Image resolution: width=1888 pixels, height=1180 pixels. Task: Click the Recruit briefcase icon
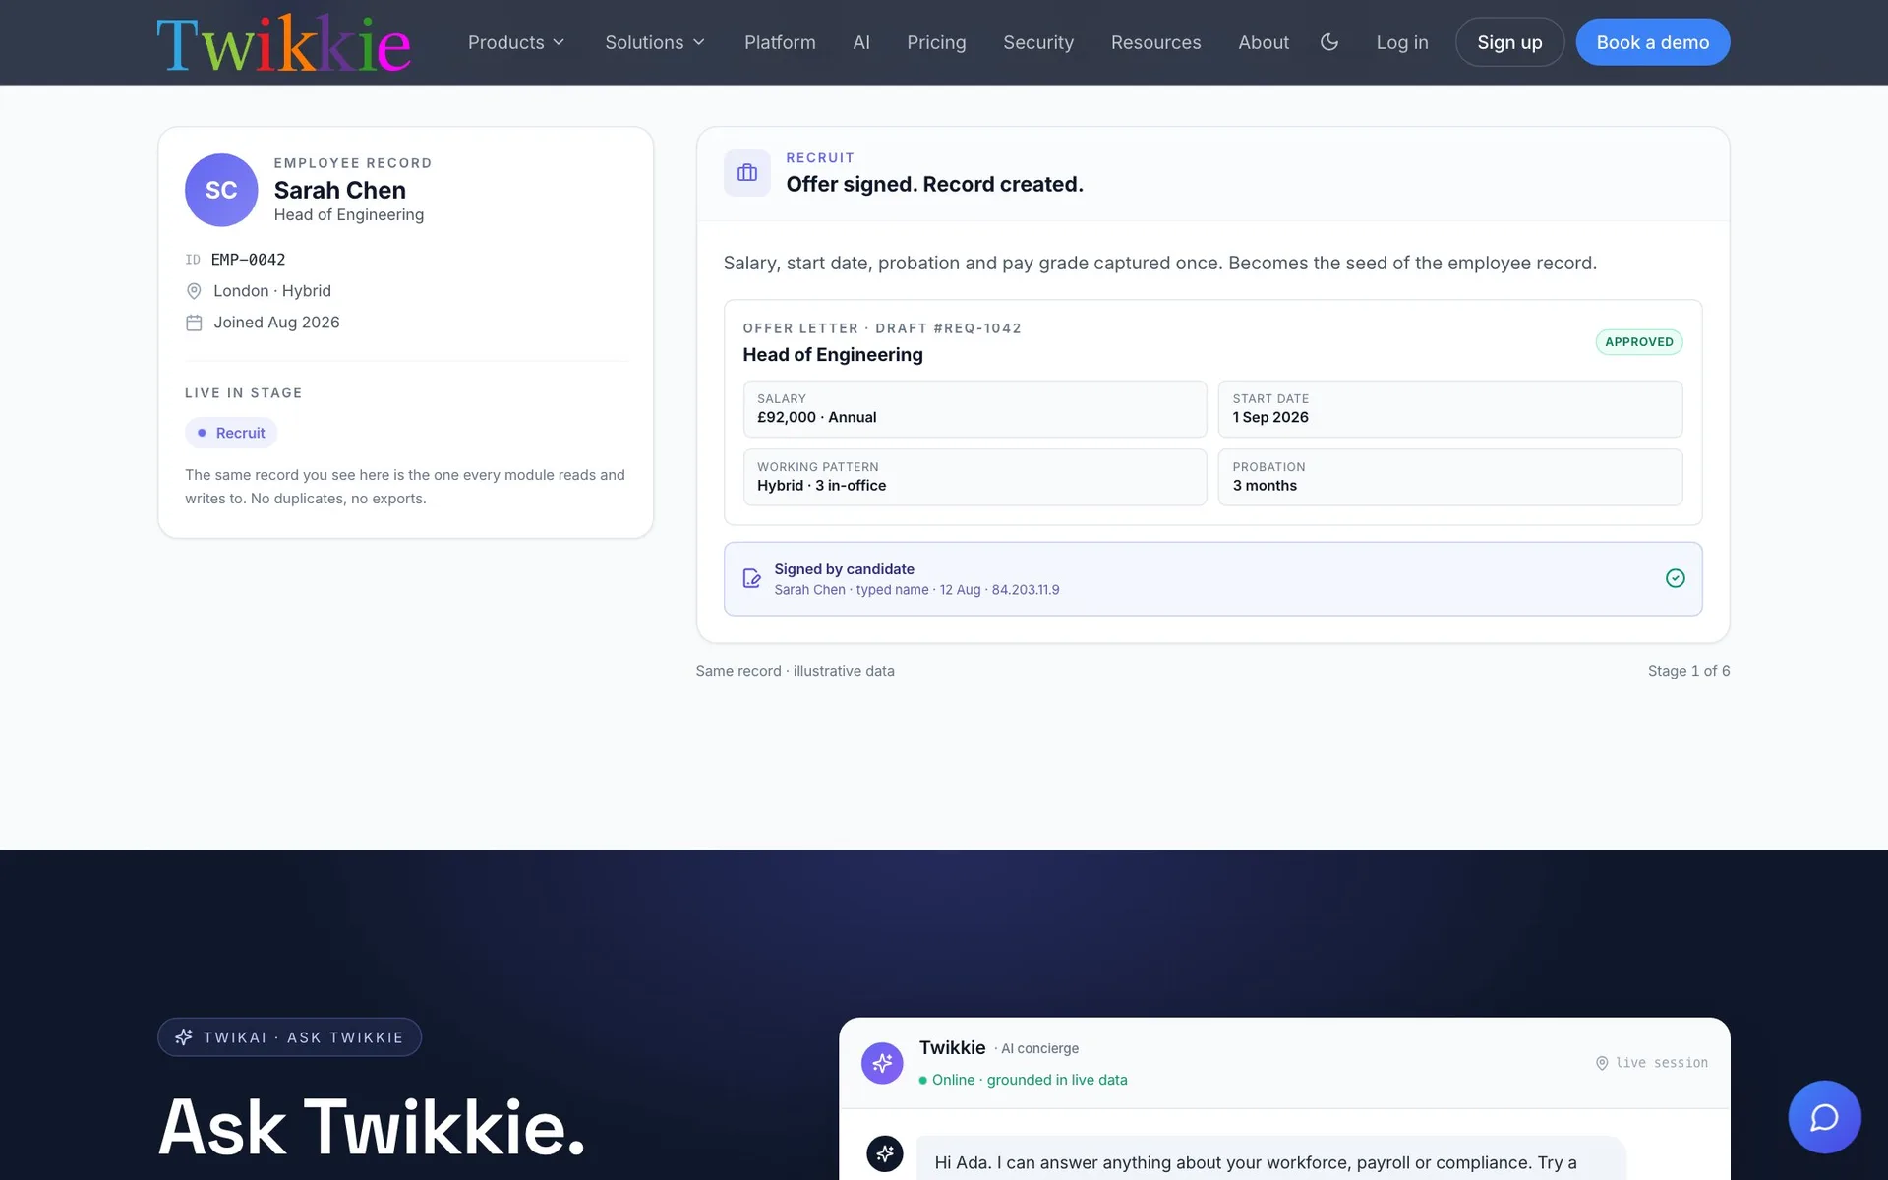(x=747, y=173)
